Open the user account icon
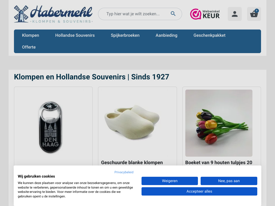275x206 pixels. [x=235, y=14]
